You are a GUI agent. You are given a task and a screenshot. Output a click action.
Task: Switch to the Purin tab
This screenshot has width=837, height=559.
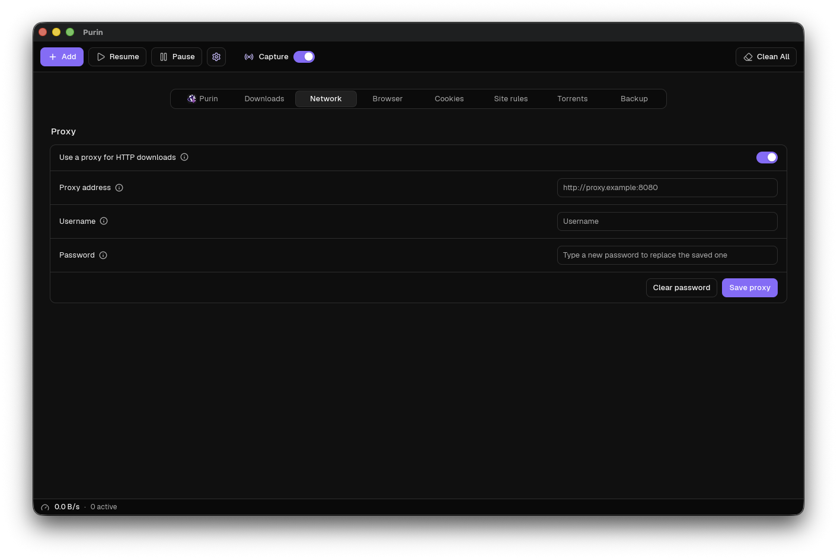[203, 99]
